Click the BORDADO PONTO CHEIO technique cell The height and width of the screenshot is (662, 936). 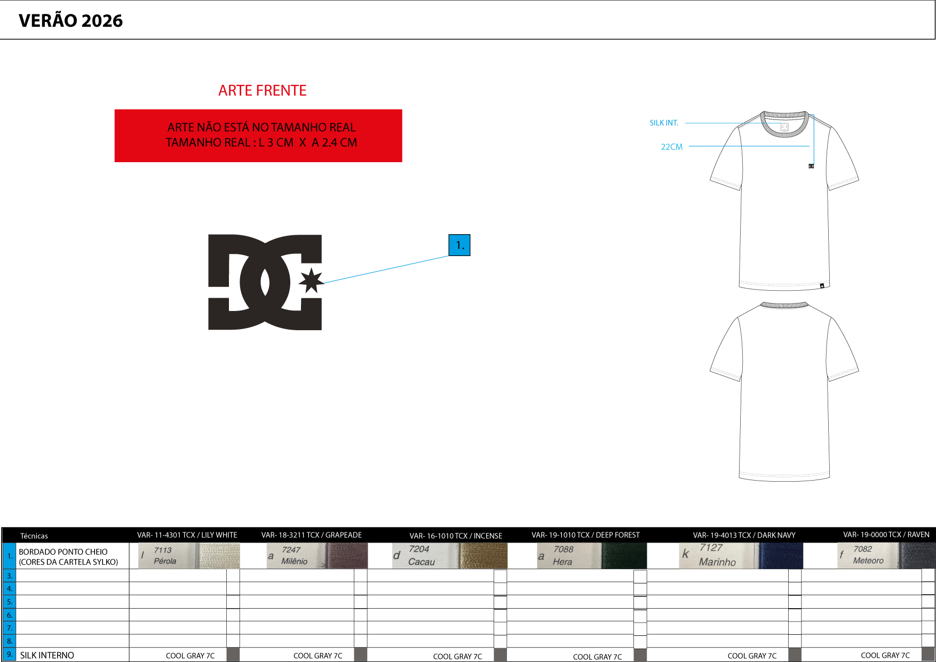pos(68,556)
